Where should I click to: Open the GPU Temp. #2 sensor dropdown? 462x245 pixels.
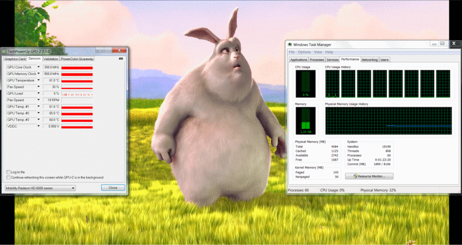pos(38,113)
